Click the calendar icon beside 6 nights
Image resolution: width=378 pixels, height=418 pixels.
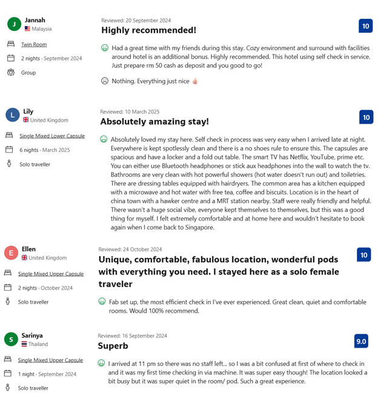[9, 150]
